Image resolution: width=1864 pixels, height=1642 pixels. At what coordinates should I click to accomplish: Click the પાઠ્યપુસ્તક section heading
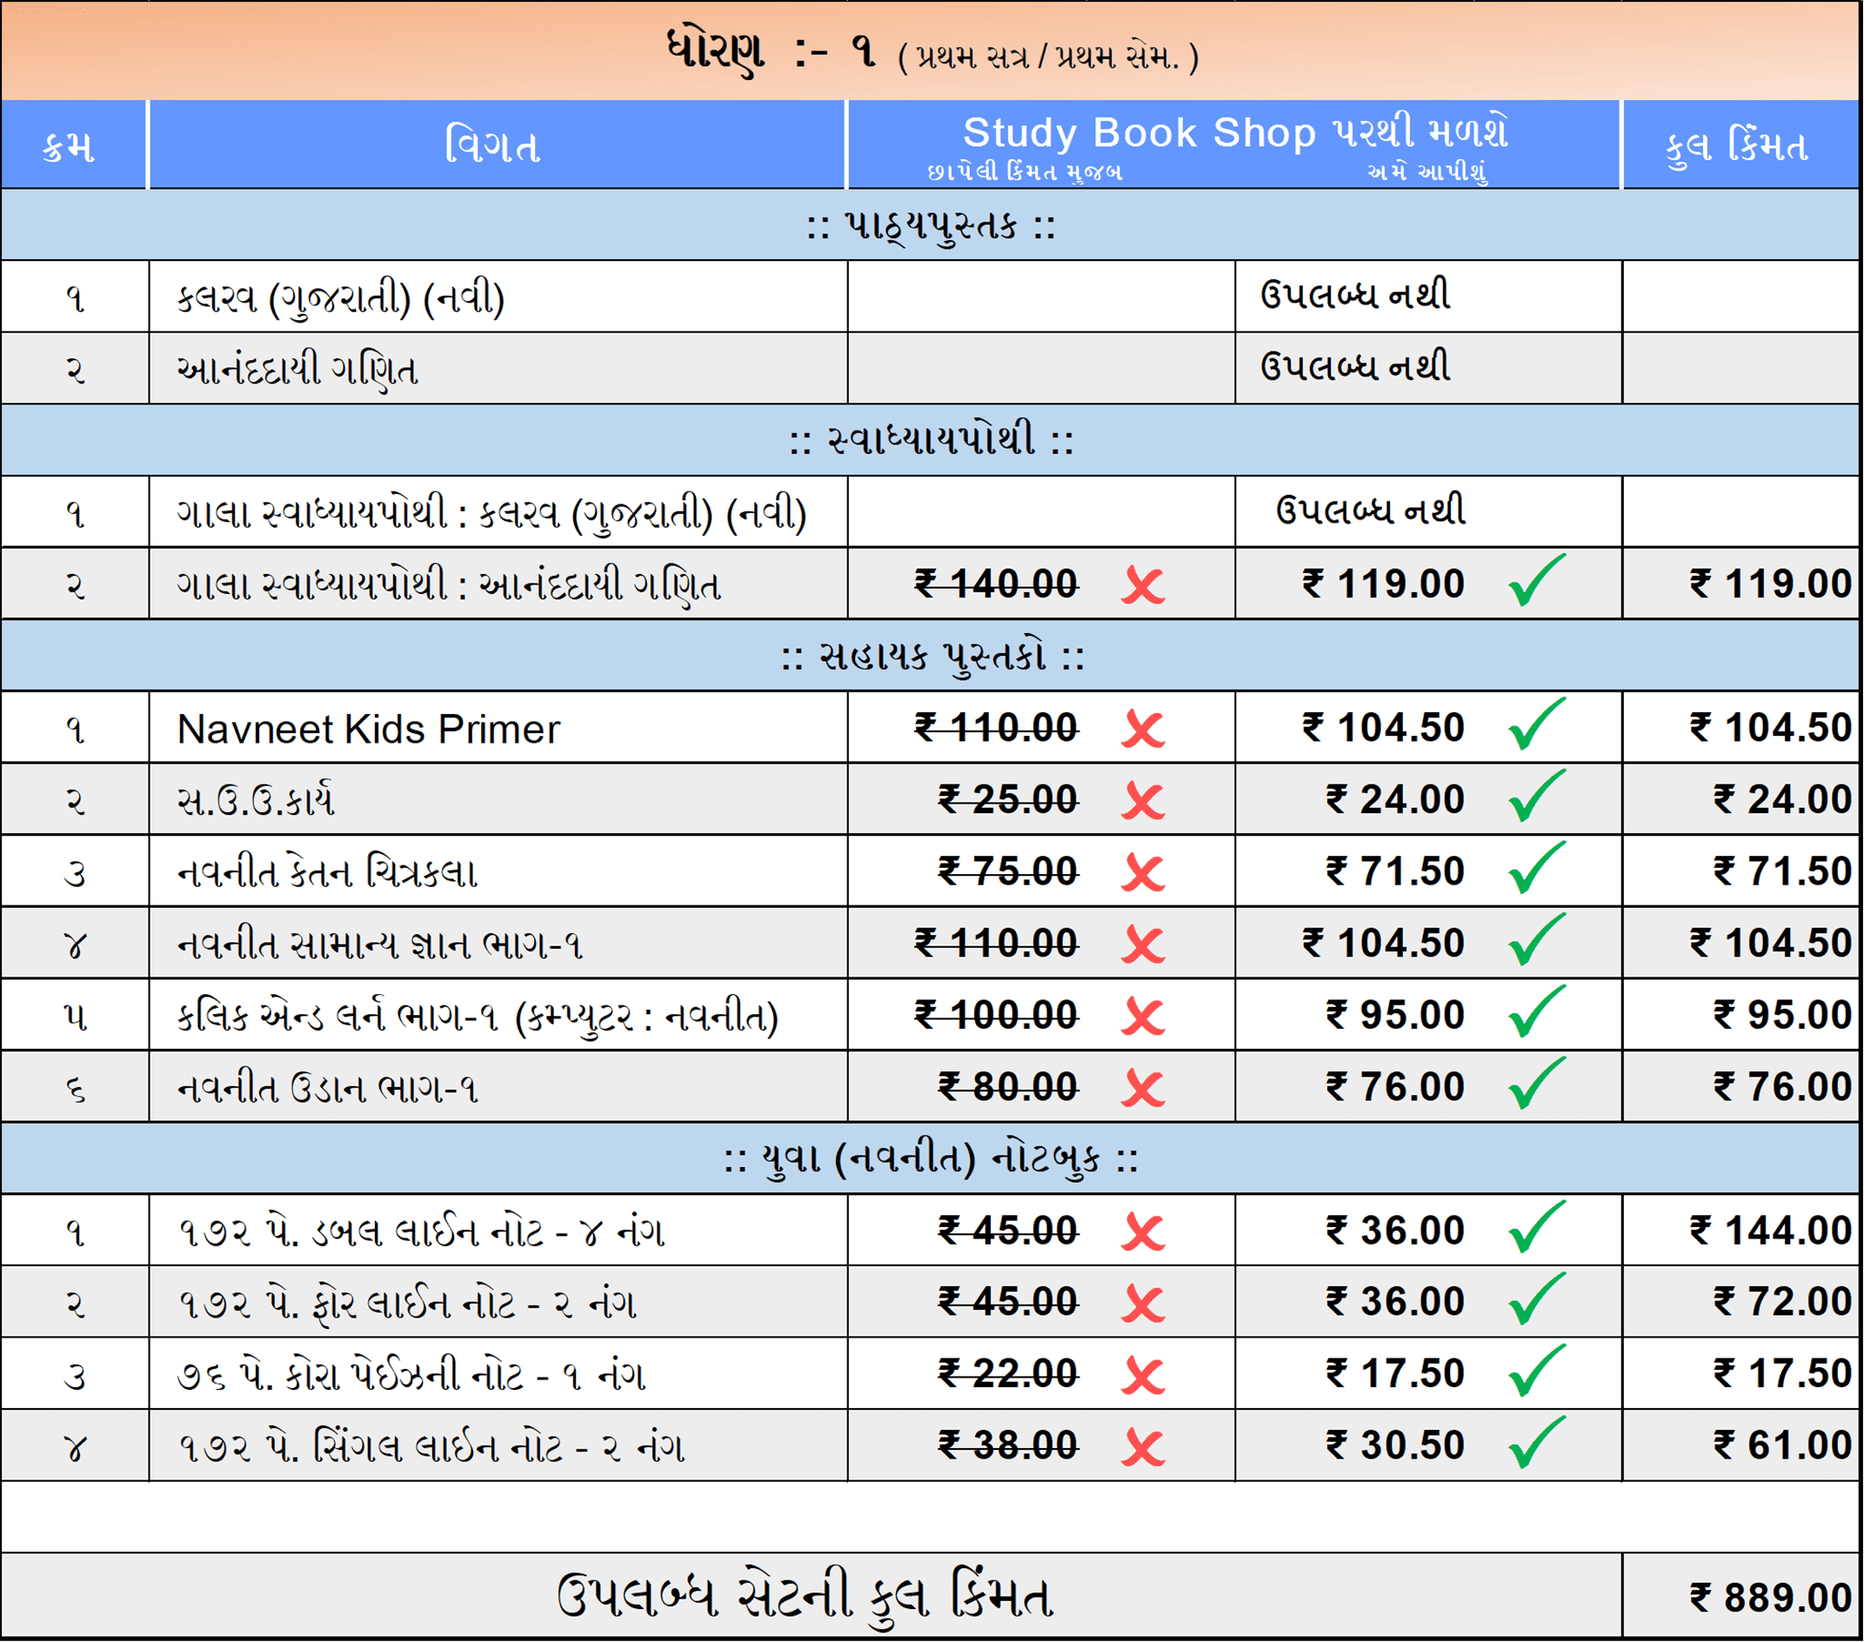point(930,225)
